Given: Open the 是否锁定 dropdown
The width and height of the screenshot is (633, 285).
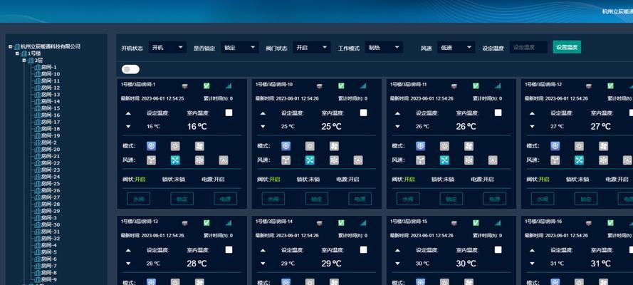Looking at the screenshot, I should [x=240, y=47].
